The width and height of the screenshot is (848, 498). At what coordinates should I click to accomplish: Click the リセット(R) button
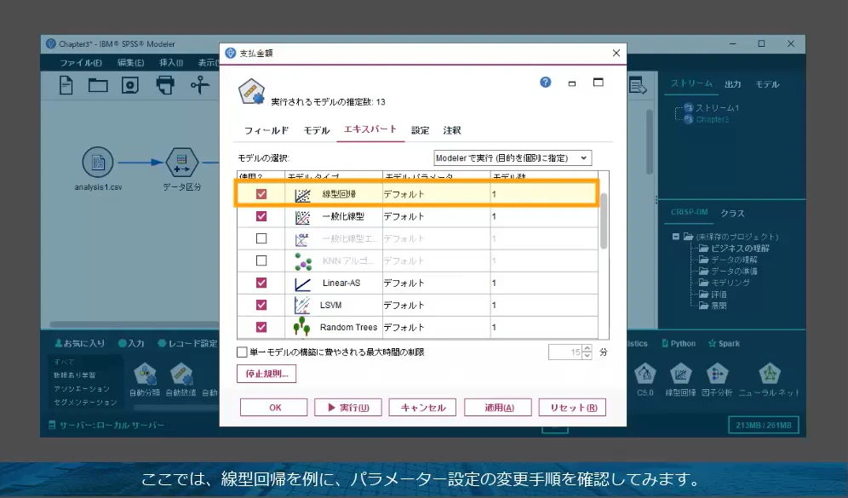coord(572,407)
